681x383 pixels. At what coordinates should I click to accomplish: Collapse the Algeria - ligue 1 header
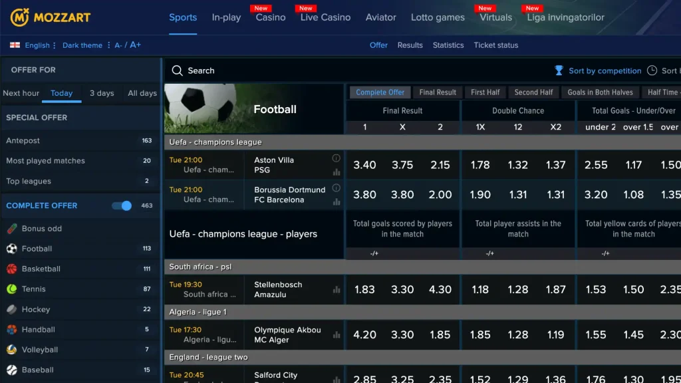point(422,312)
